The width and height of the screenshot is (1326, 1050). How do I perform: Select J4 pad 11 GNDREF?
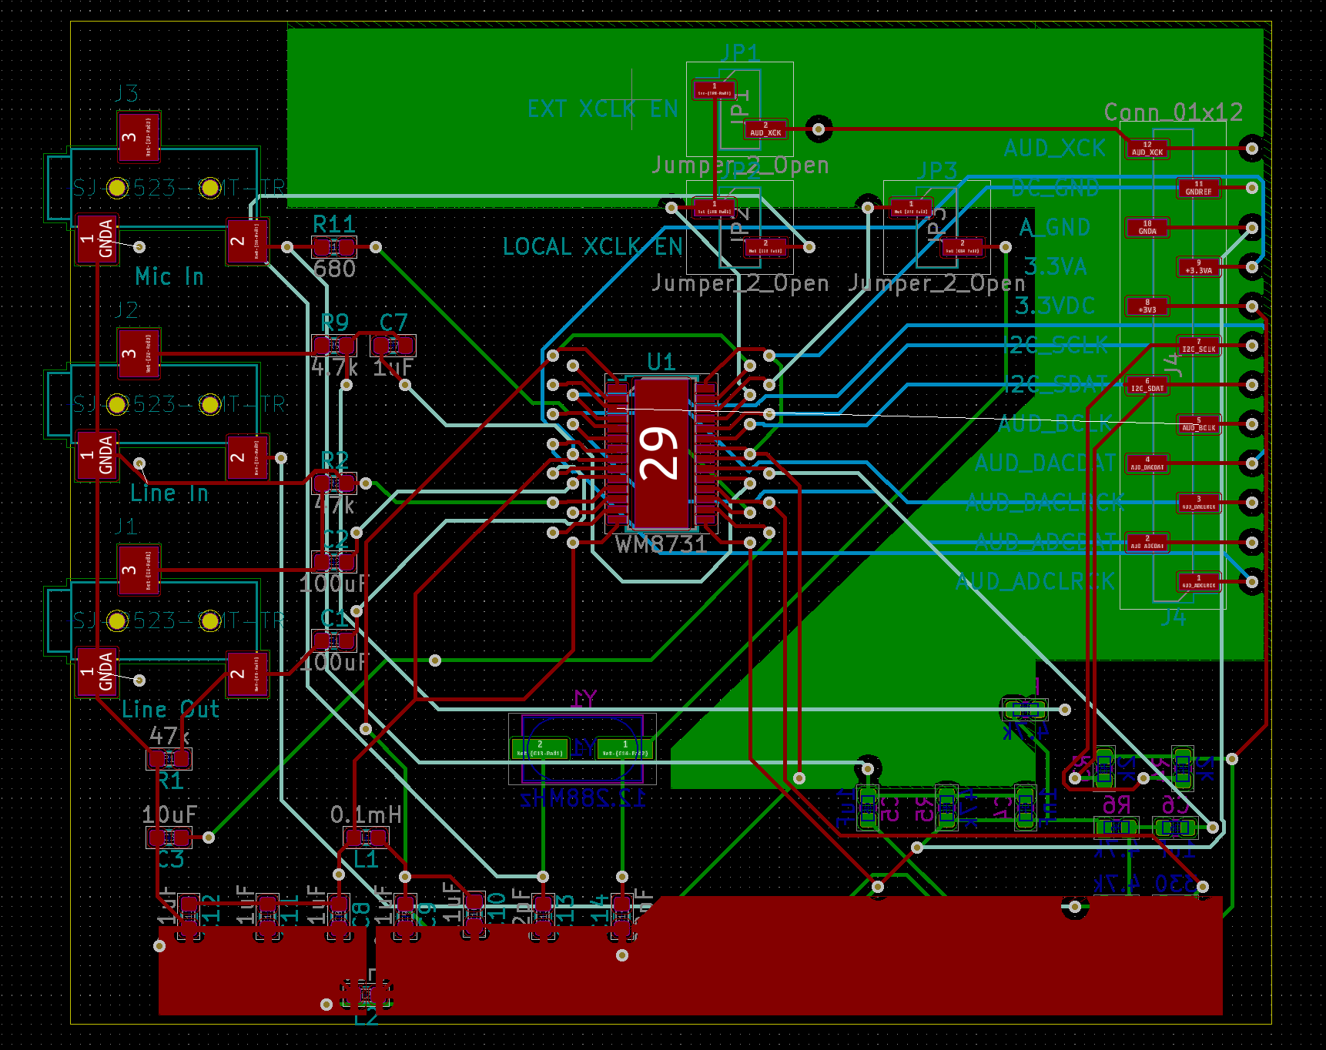click(1199, 188)
